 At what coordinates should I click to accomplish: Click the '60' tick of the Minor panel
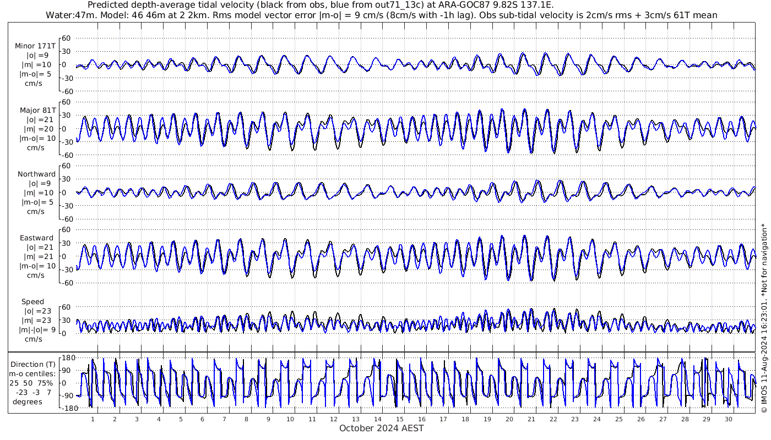click(x=67, y=38)
